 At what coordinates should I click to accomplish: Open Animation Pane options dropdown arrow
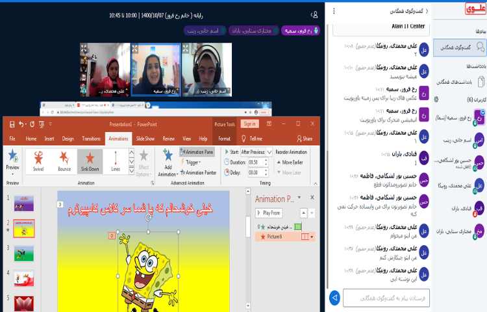coord(299,198)
